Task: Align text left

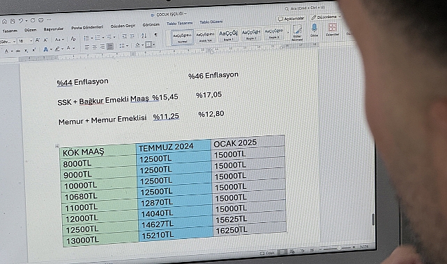Action: pos(87,47)
